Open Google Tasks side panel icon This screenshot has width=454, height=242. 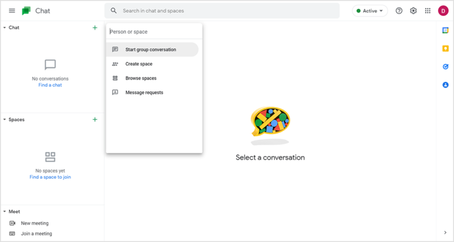445,67
